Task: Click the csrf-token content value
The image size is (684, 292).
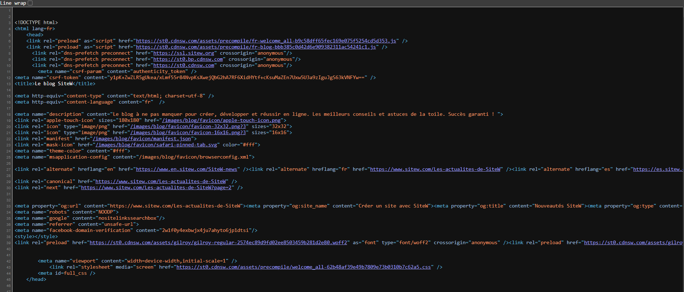Action: (237, 78)
